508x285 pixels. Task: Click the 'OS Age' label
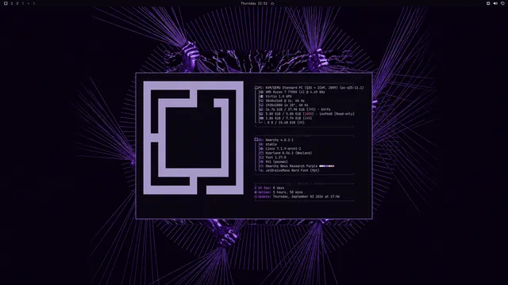[264, 188]
